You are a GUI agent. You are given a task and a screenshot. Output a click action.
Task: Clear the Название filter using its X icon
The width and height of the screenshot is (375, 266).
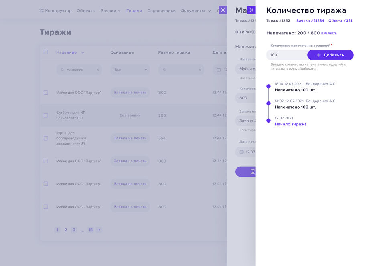tap(97, 69)
